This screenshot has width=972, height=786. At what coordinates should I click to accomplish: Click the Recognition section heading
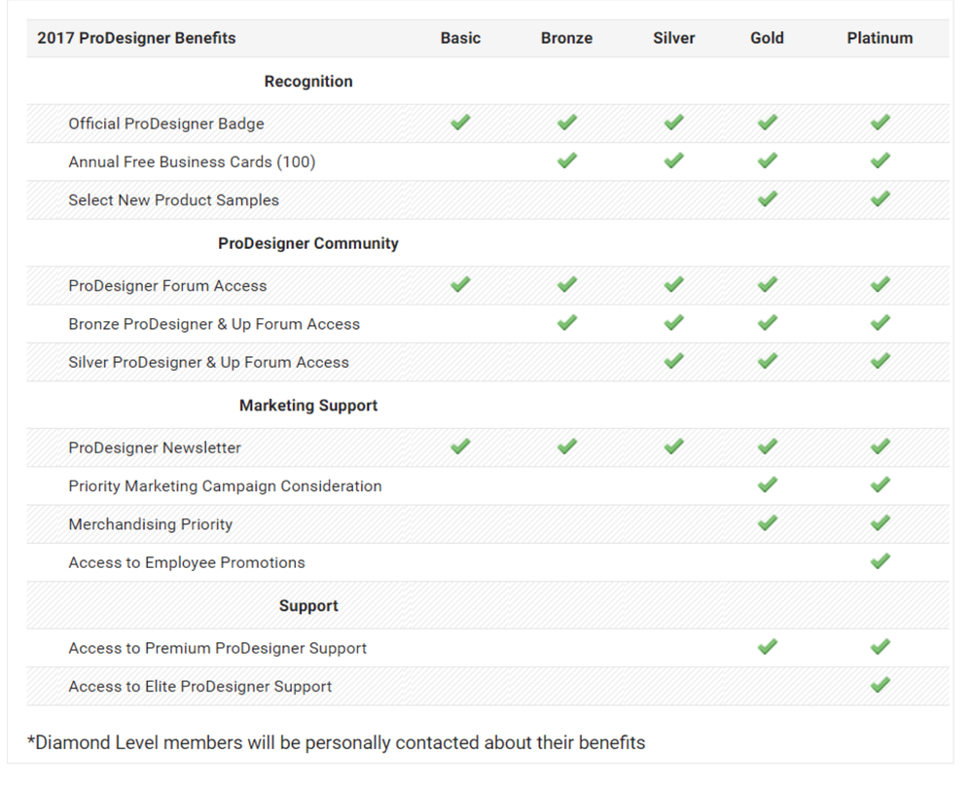point(308,82)
